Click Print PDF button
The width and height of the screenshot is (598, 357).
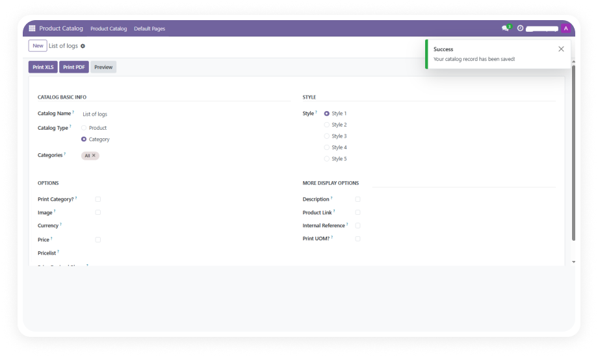pos(74,67)
